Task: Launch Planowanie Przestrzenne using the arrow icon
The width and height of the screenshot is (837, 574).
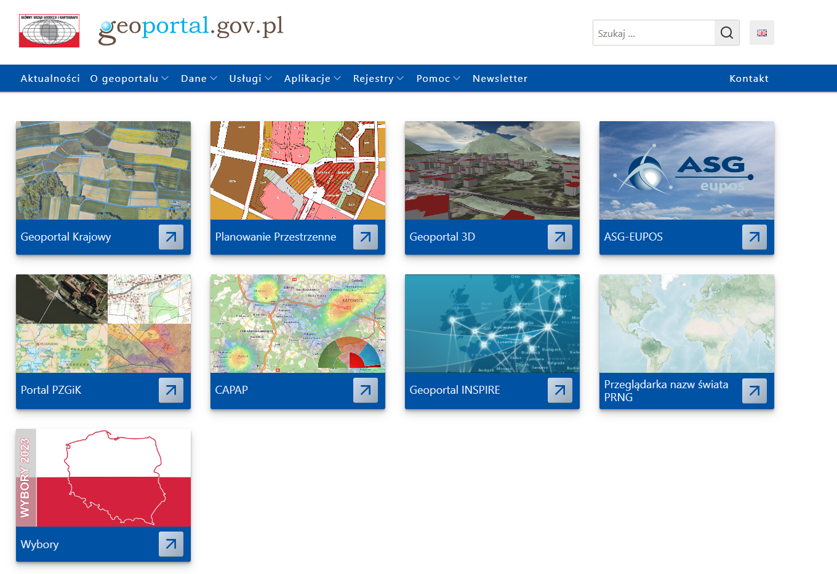Action: point(366,237)
